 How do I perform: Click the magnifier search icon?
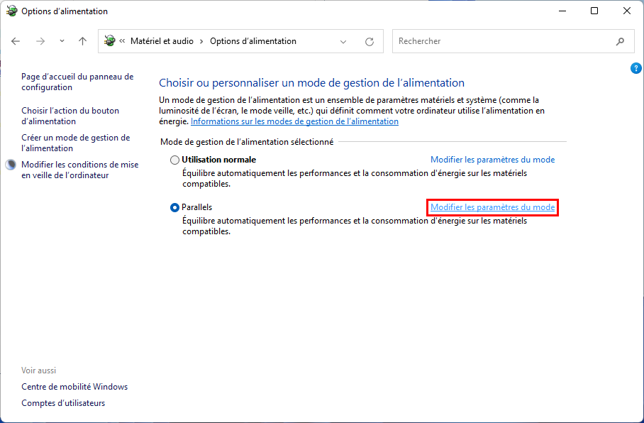click(x=620, y=41)
